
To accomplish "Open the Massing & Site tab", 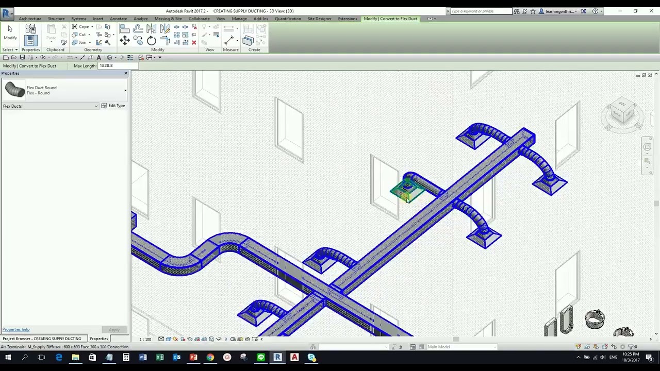I will click(168, 19).
